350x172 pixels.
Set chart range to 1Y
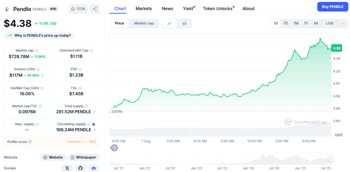306,23
